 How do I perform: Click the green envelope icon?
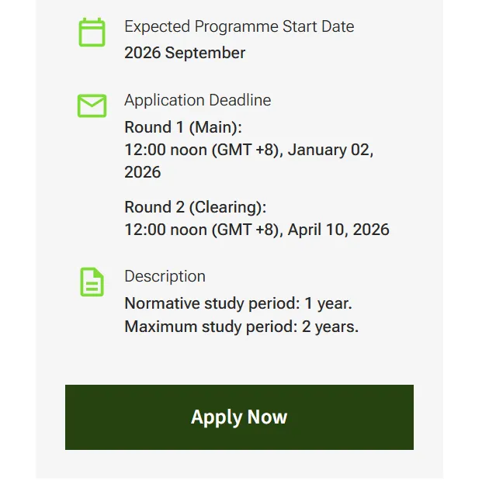(x=92, y=105)
